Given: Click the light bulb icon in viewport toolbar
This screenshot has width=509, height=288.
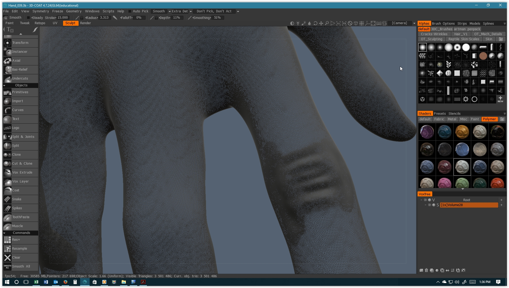Looking at the screenshot, I should [x=298, y=23].
